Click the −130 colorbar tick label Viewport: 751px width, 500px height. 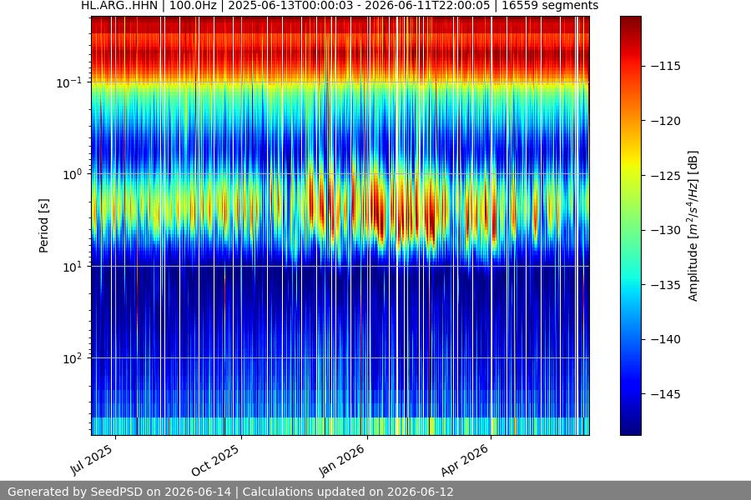tap(666, 230)
